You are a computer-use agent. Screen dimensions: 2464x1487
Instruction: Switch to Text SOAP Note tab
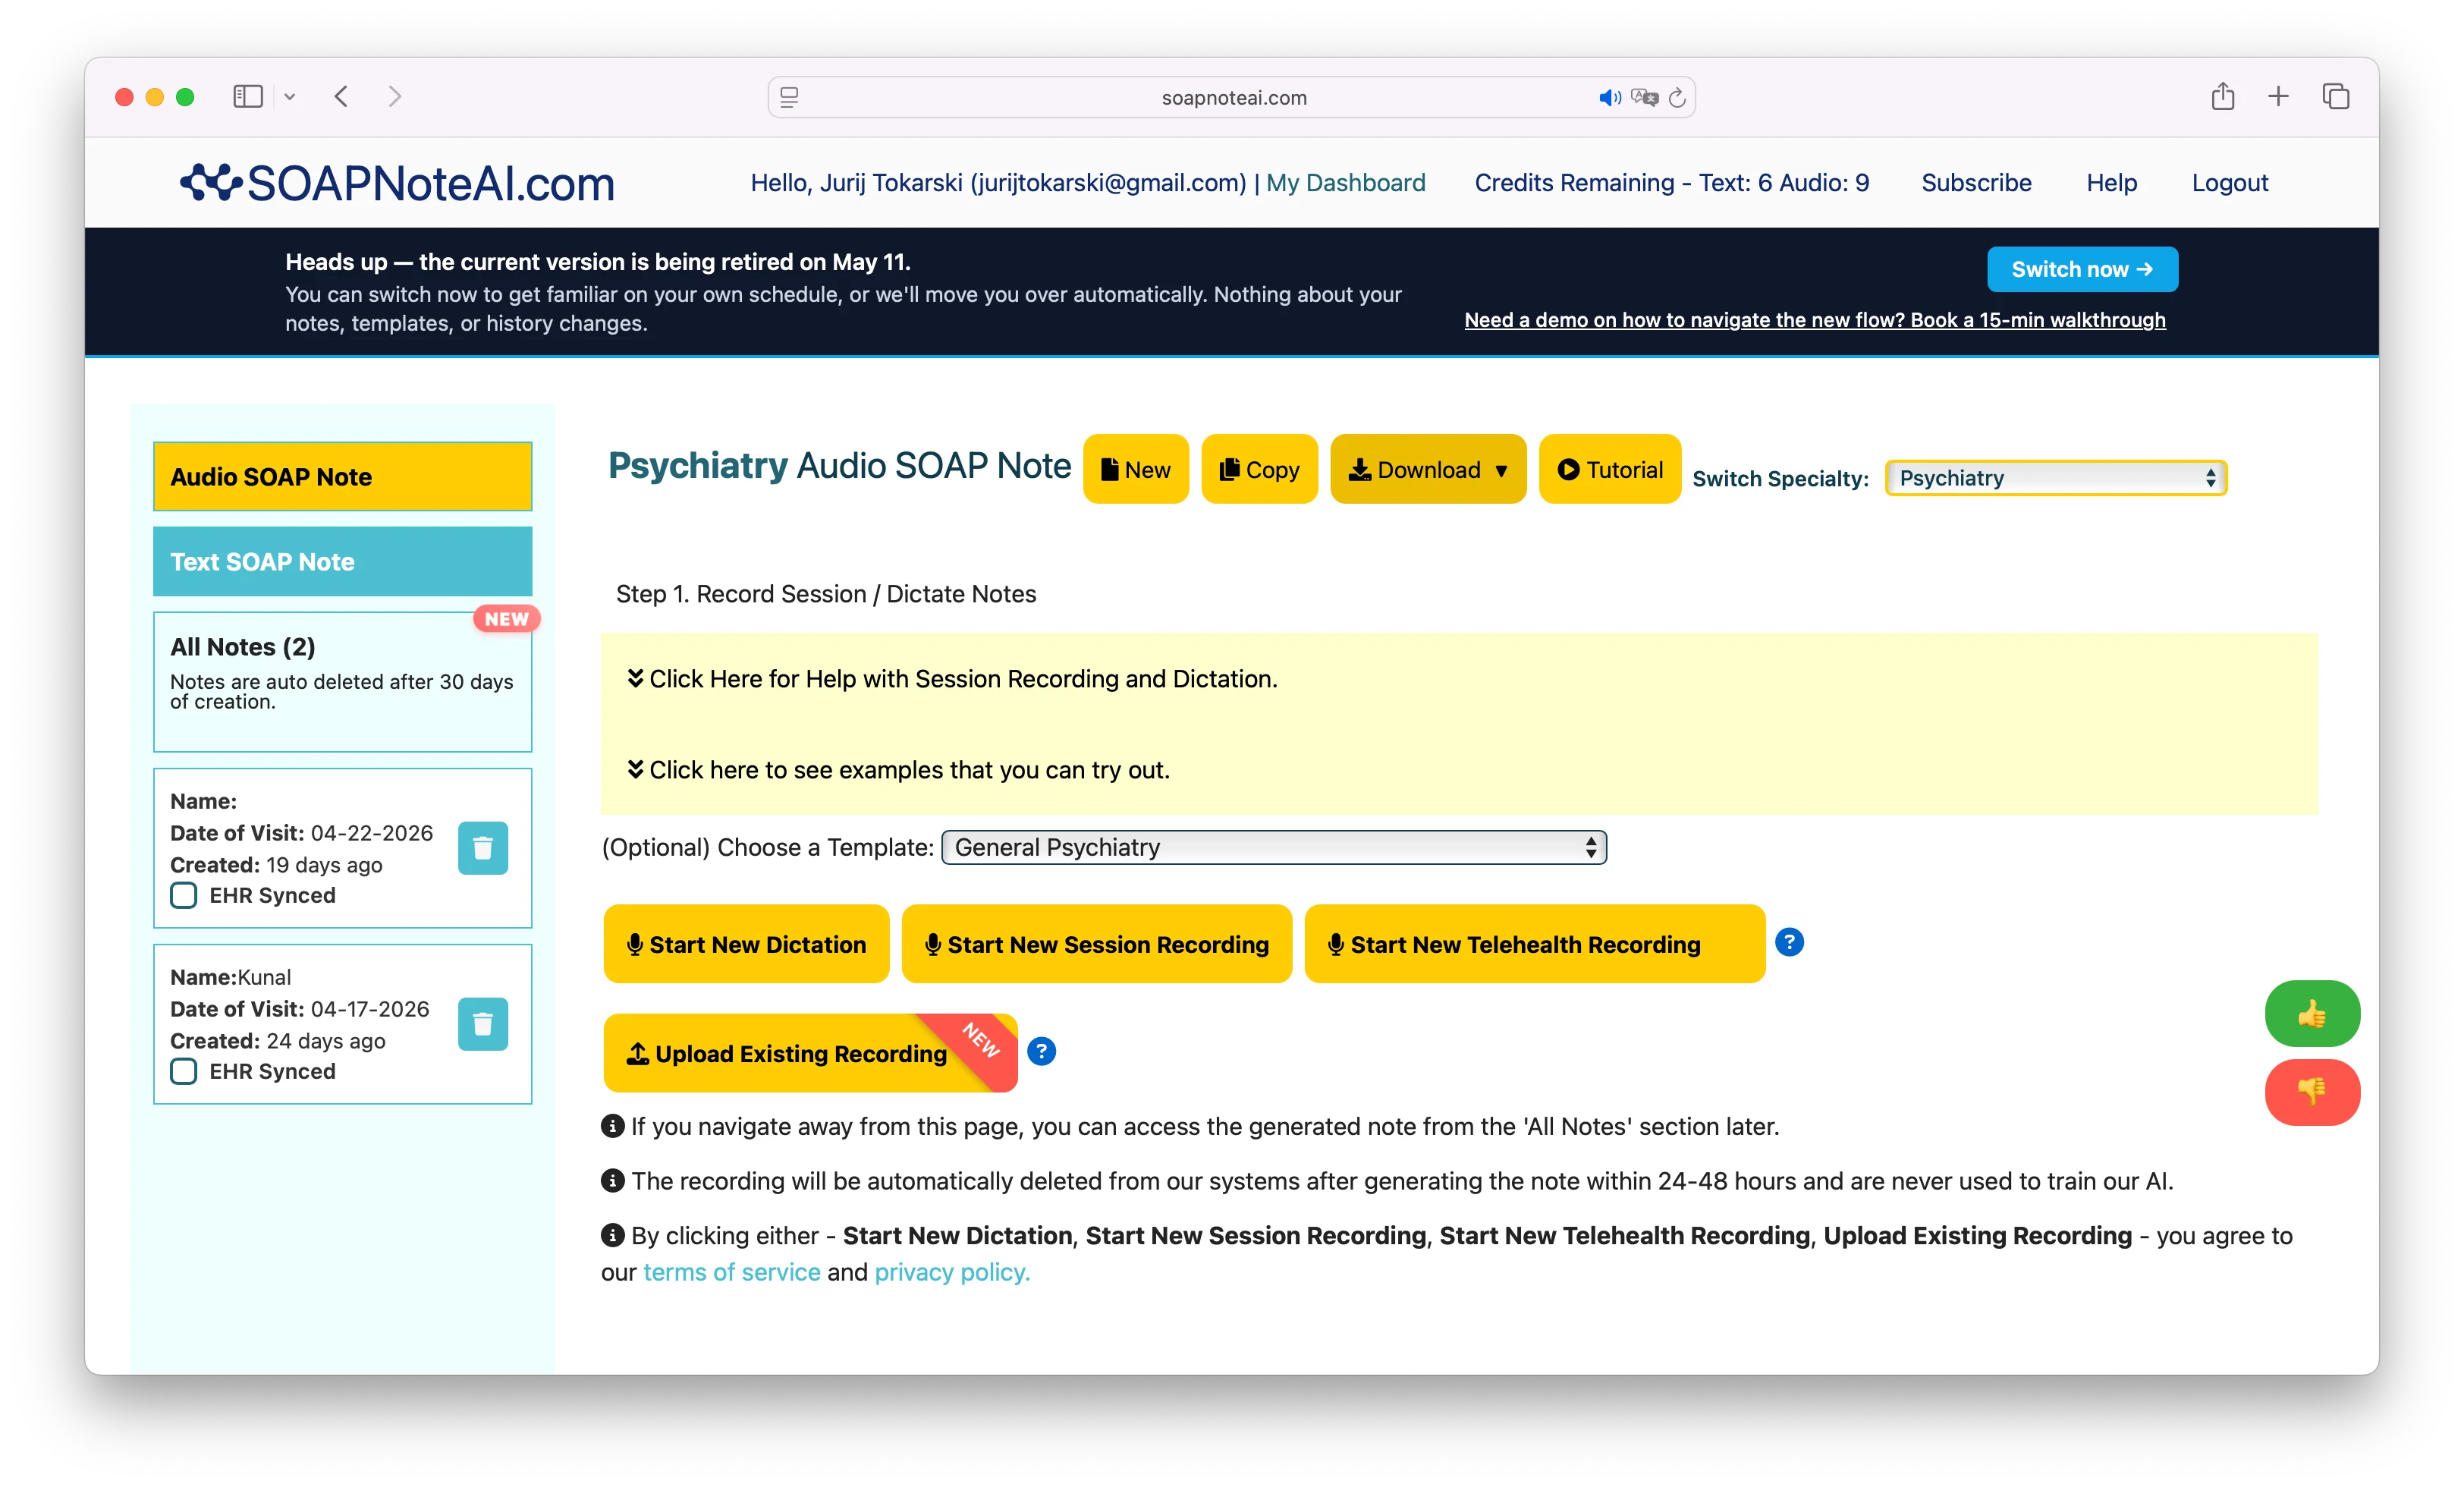(343, 562)
